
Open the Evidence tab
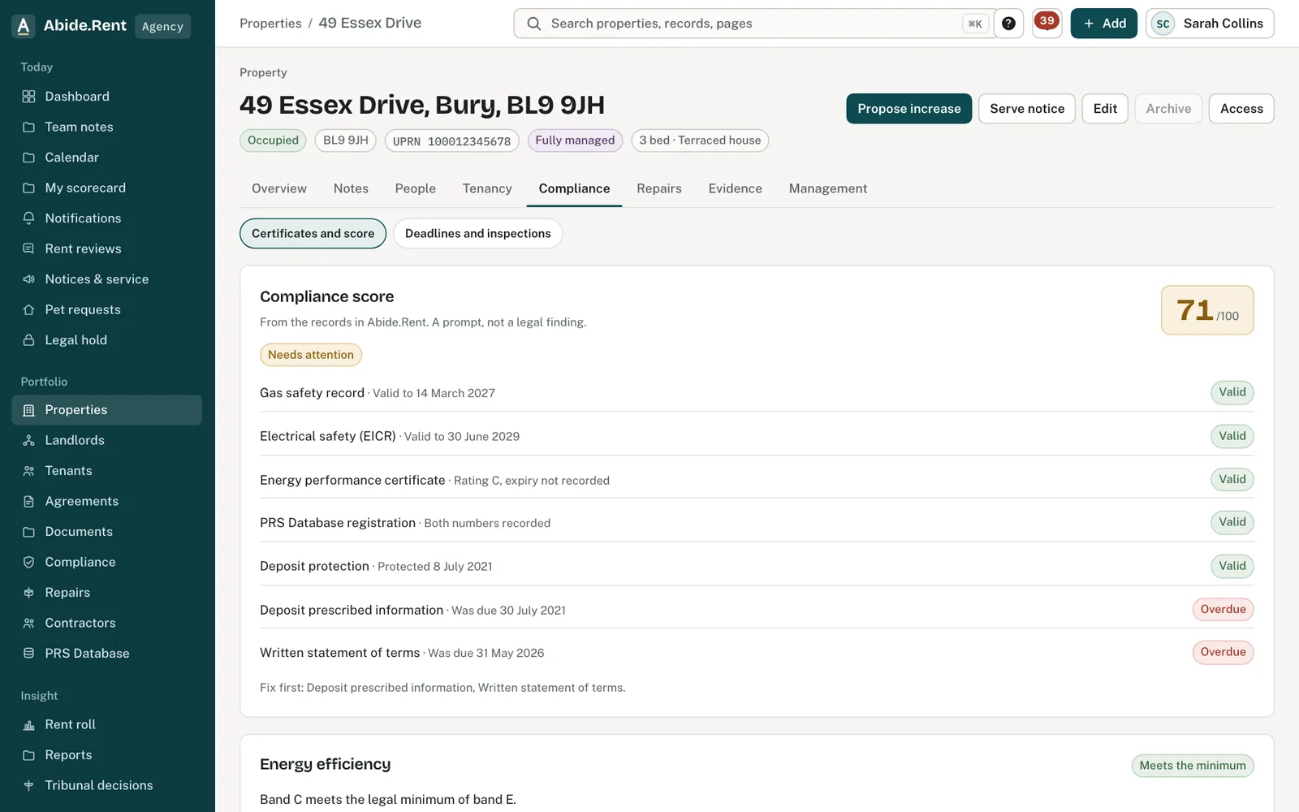point(736,188)
